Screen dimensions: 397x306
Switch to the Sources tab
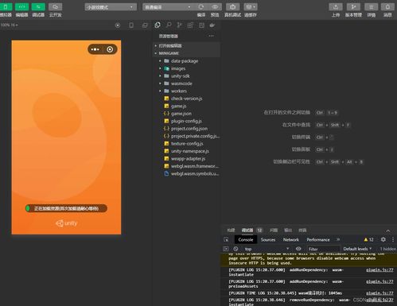(x=268, y=239)
